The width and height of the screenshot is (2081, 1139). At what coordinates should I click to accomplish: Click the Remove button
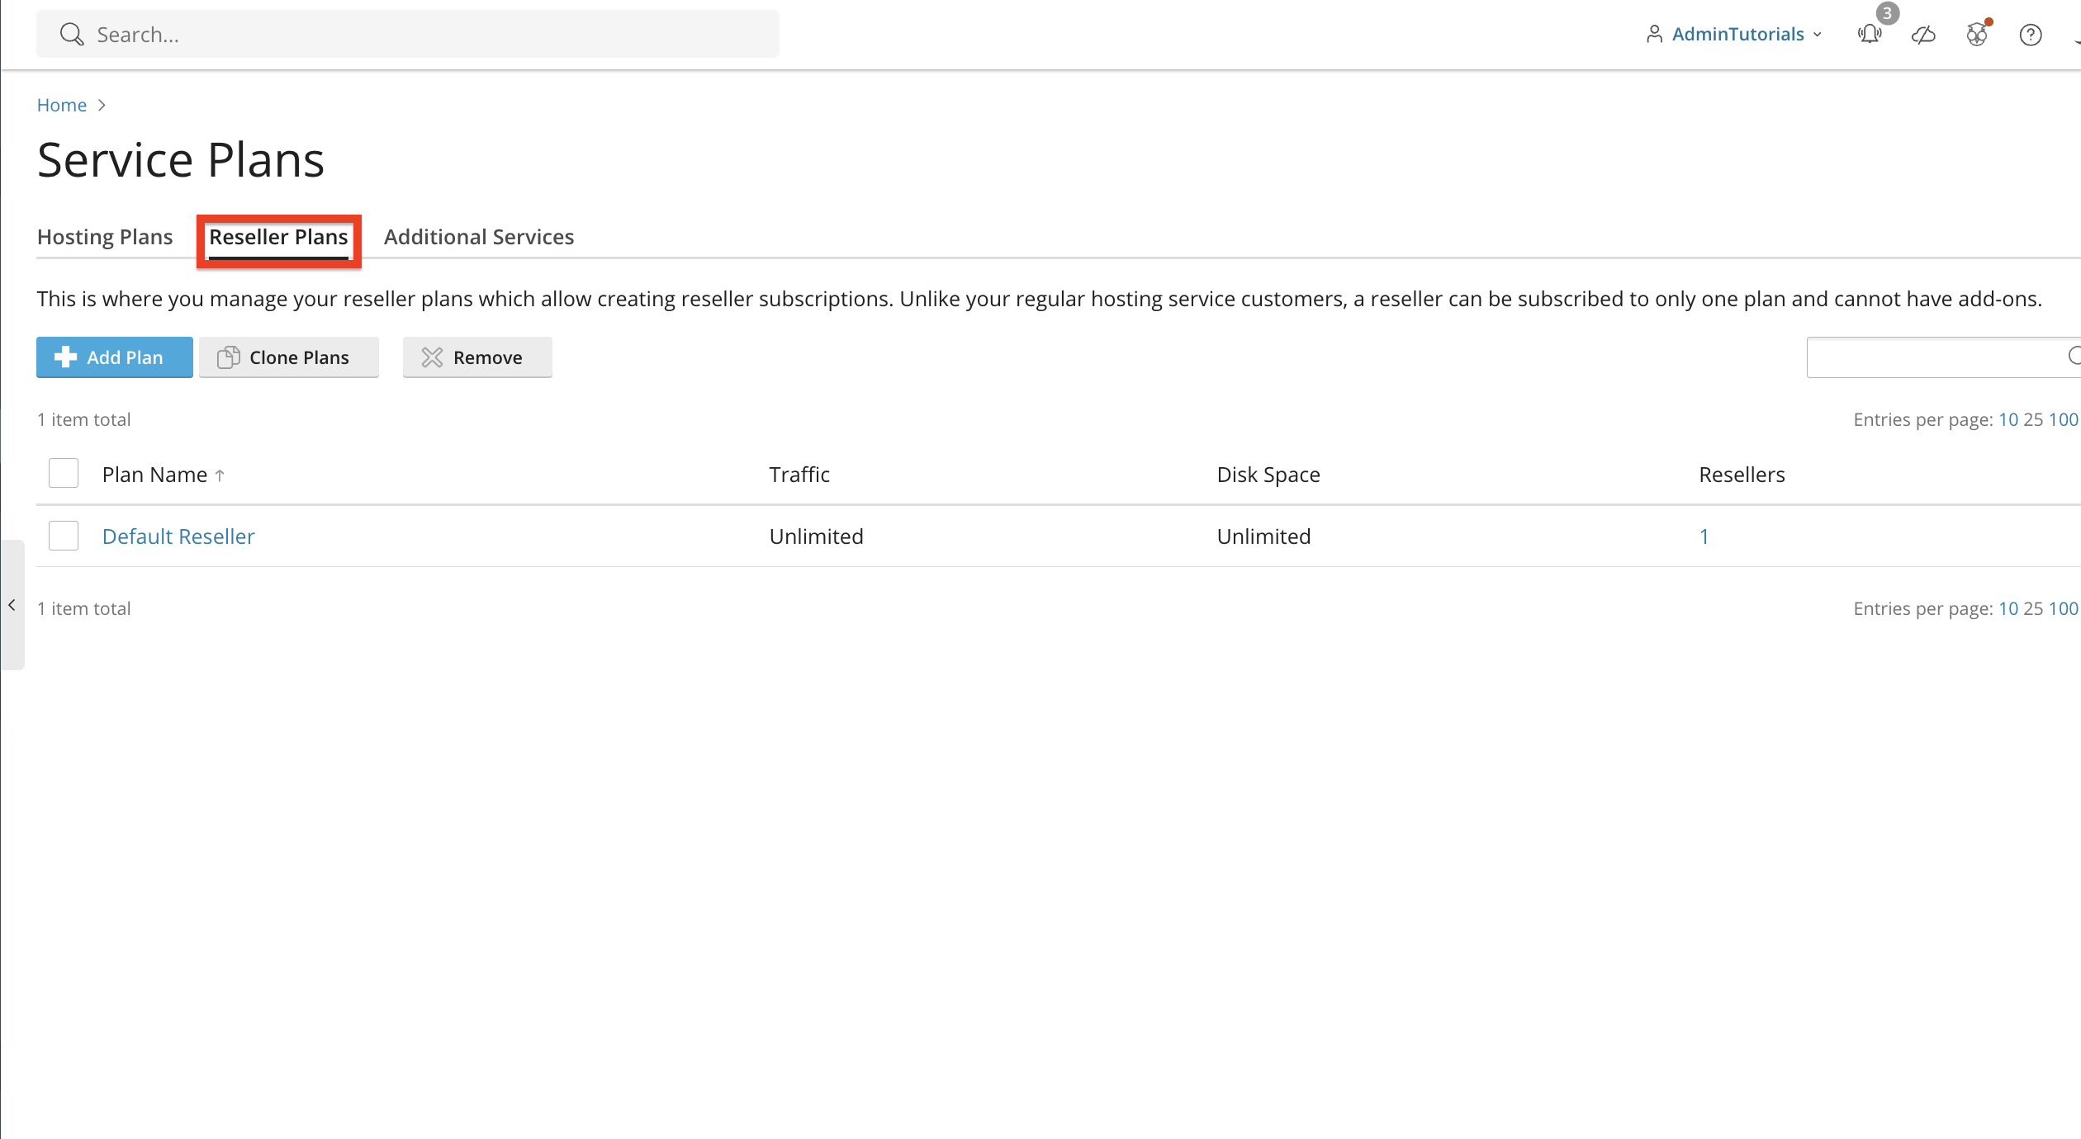[x=477, y=357]
